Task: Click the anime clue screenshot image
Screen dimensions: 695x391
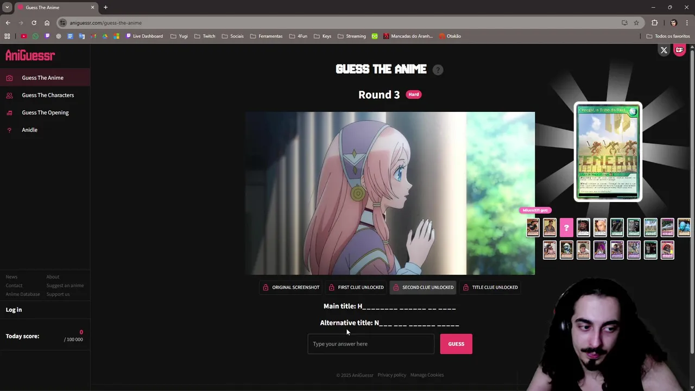Action: click(390, 193)
